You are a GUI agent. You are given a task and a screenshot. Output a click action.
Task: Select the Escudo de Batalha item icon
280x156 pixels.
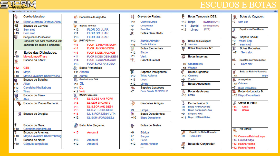[x=16, y=81]
